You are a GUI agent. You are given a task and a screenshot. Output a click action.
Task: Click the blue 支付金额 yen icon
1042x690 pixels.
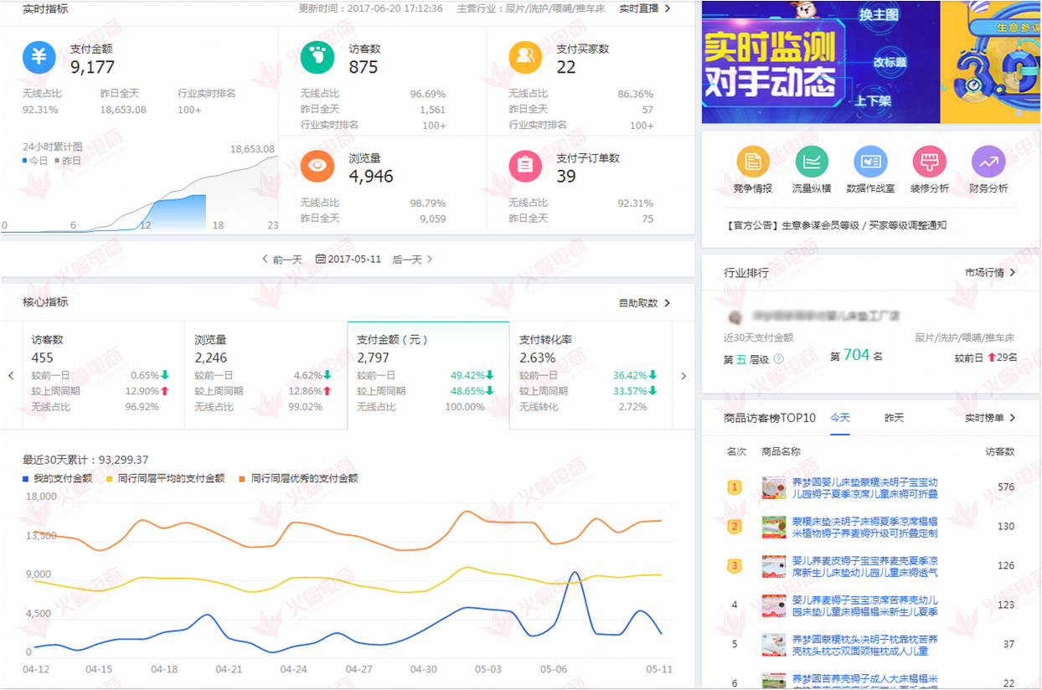pyautogui.click(x=39, y=58)
